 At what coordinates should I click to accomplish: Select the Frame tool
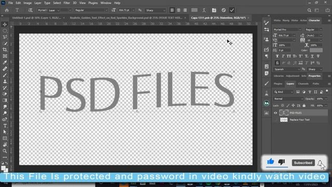(5, 56)
